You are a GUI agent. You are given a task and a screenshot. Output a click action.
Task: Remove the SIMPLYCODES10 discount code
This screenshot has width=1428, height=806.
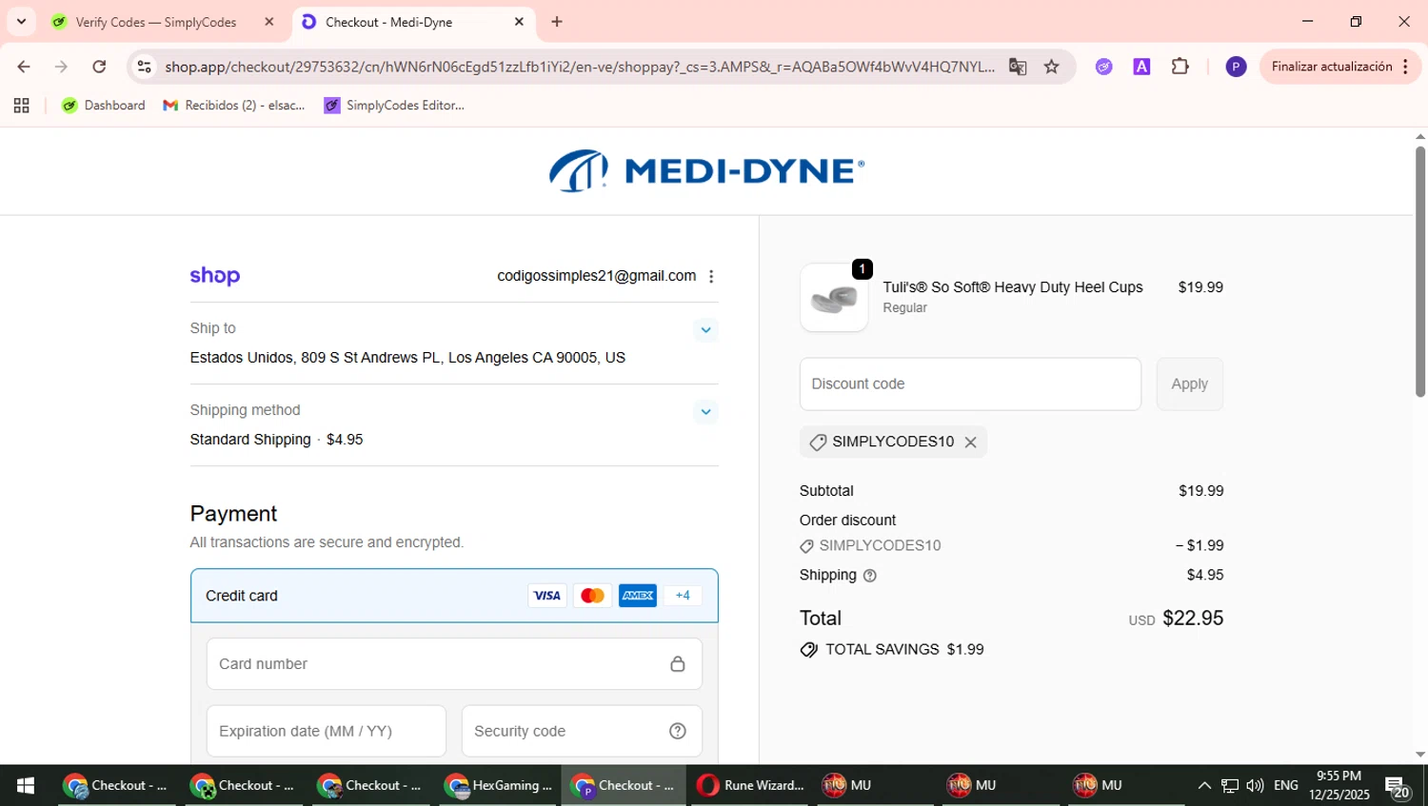pyautogui.click(x=970, y=442)
